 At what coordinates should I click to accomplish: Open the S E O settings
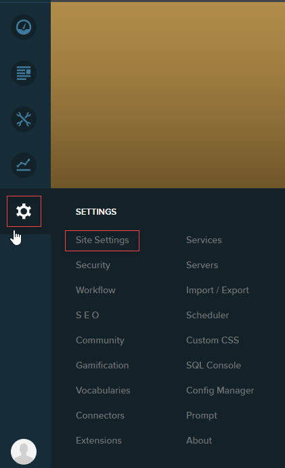(87, 315)
